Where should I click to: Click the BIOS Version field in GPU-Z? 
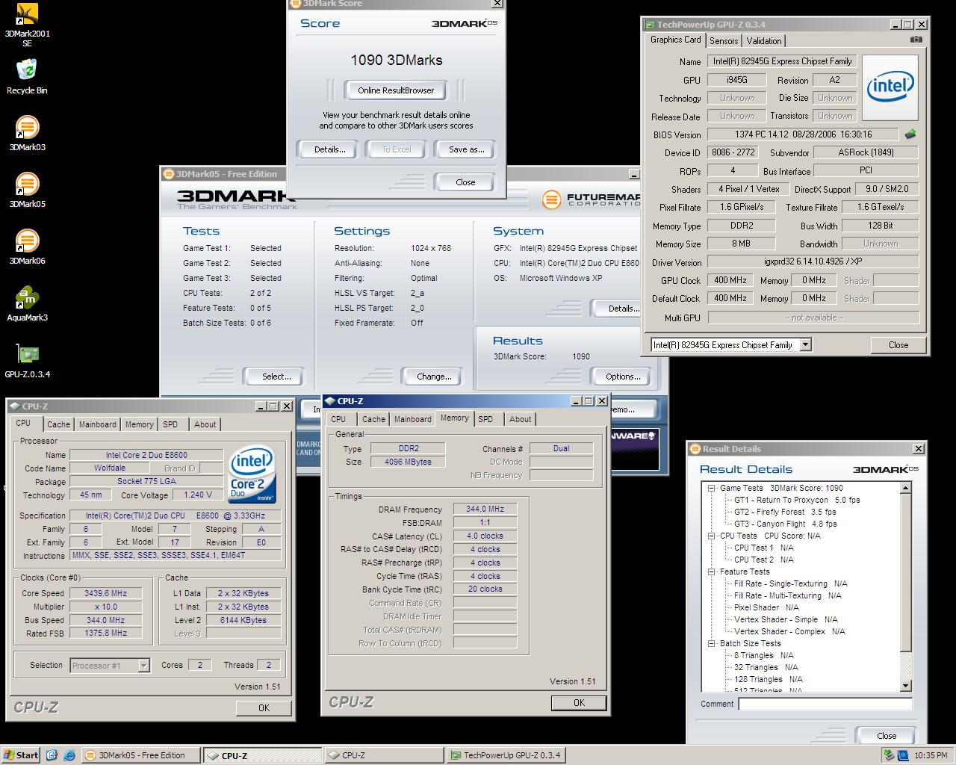[x=803, y=134]
